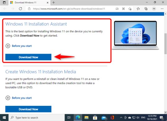This screenshot has height=121, width=167.
Task: Open the network status tray icon
Action: (134, 118)
